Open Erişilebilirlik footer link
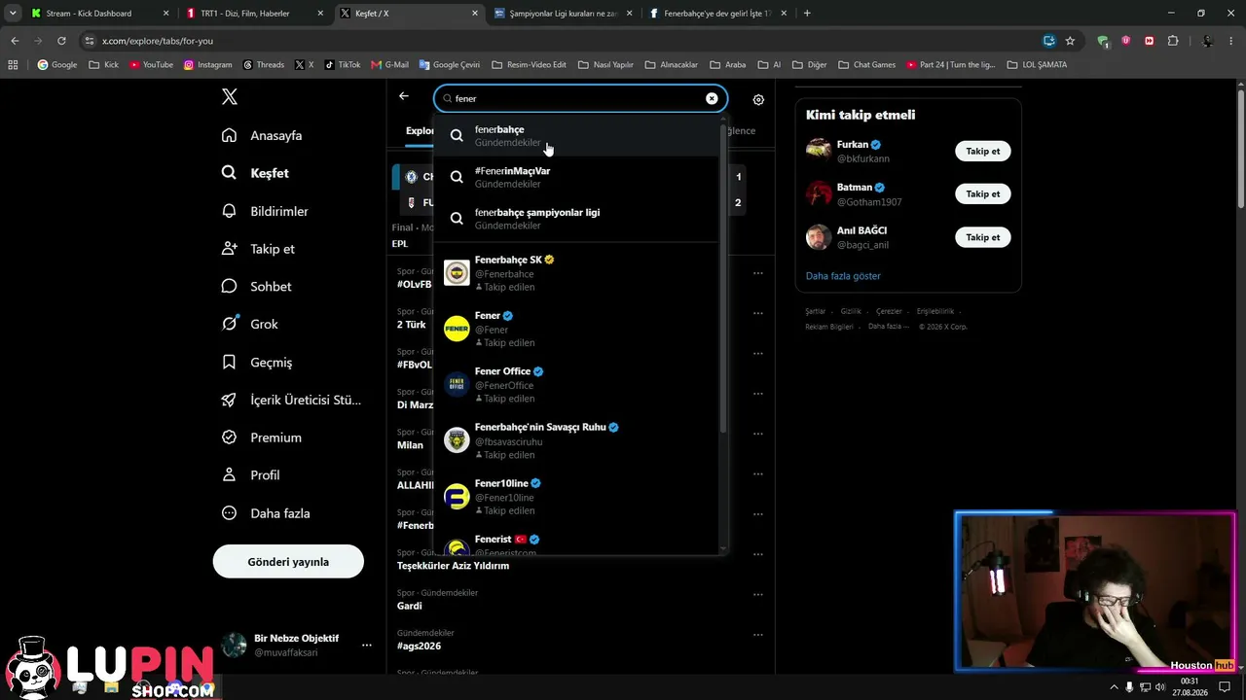Screen dimensions: 1246x700 [935, 311]
